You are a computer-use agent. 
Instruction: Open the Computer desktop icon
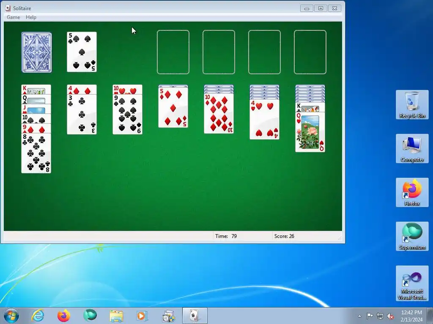point(412,148)
